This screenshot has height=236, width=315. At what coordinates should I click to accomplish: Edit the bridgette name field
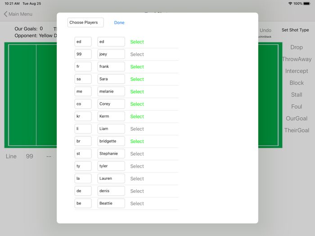click(111, 141)
